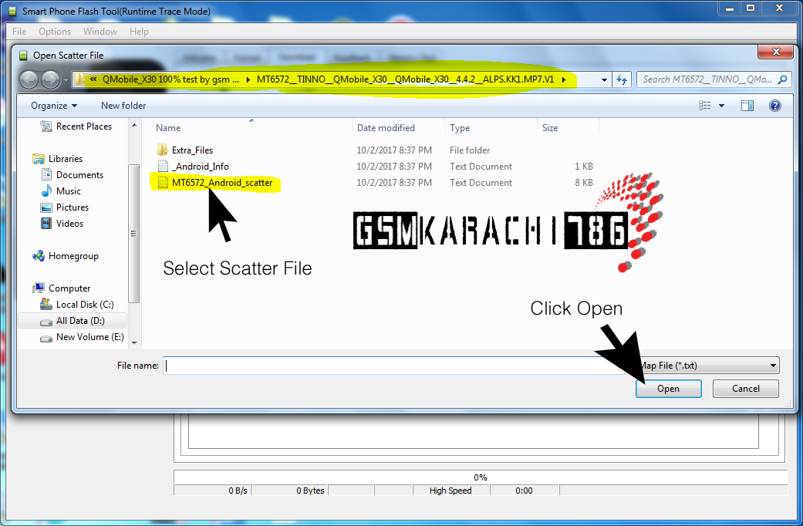The height and width of the screenshot is (526, 803).
Task: Click the Pictures library icon
Action: pyautogui.click(x=46, y=207)
